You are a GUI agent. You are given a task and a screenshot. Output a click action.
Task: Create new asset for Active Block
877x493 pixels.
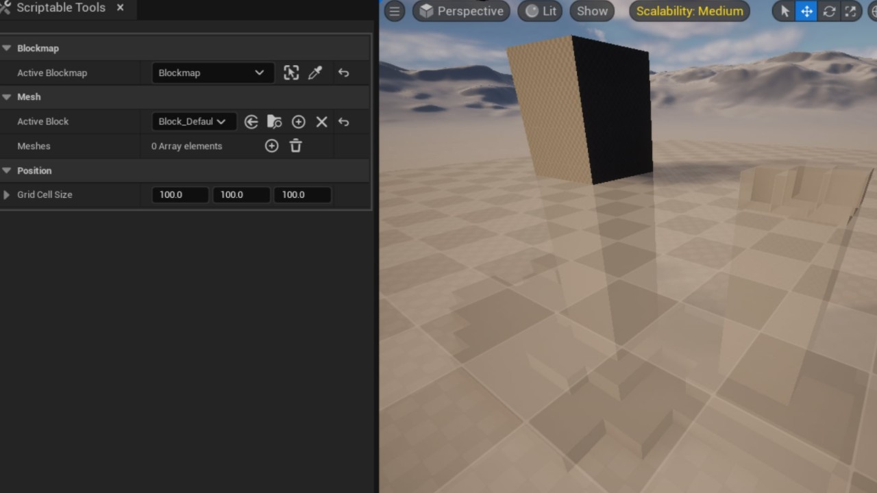(298, 122)
